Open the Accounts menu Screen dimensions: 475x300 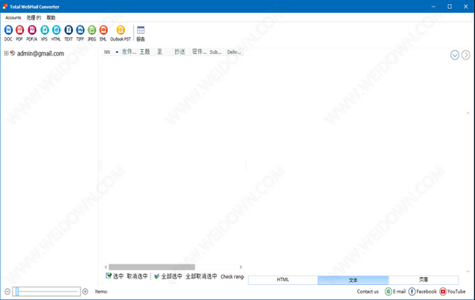click(13, 17)
